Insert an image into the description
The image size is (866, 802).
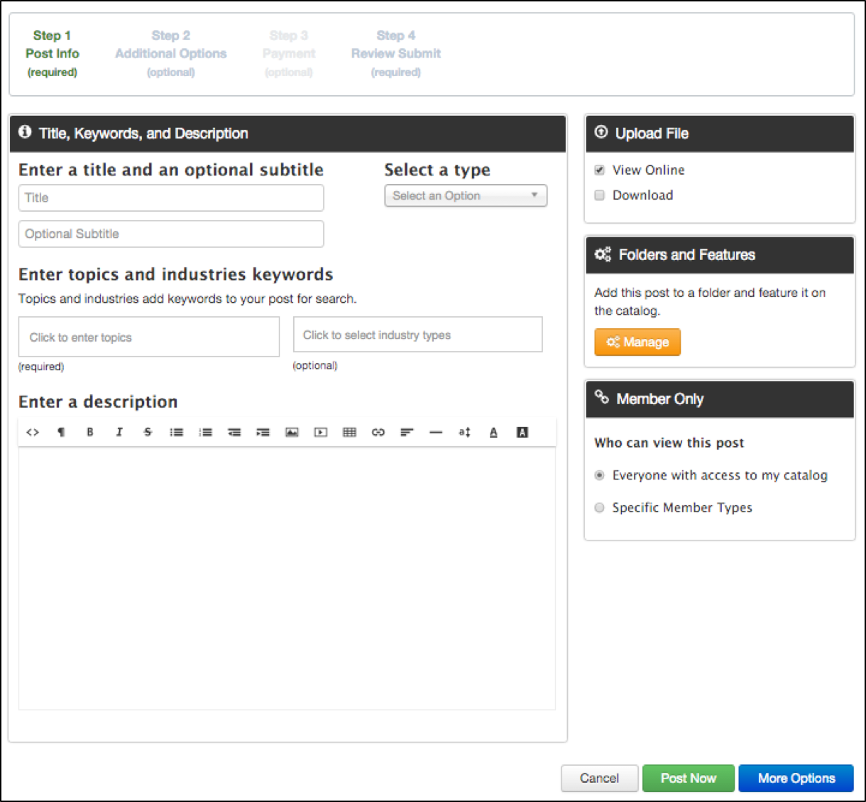(x=292, y=432)
